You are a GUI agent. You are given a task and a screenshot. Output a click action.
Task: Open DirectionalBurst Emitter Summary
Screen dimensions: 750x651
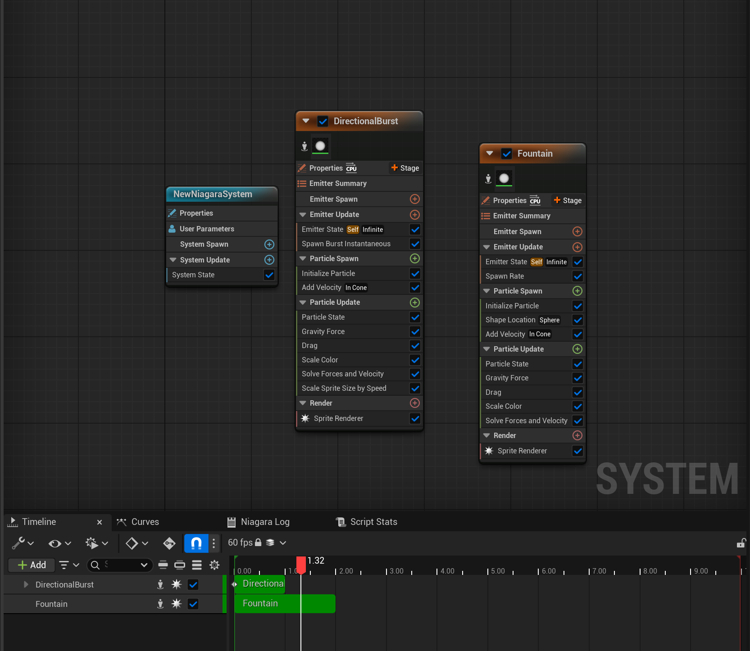[359, 184]
